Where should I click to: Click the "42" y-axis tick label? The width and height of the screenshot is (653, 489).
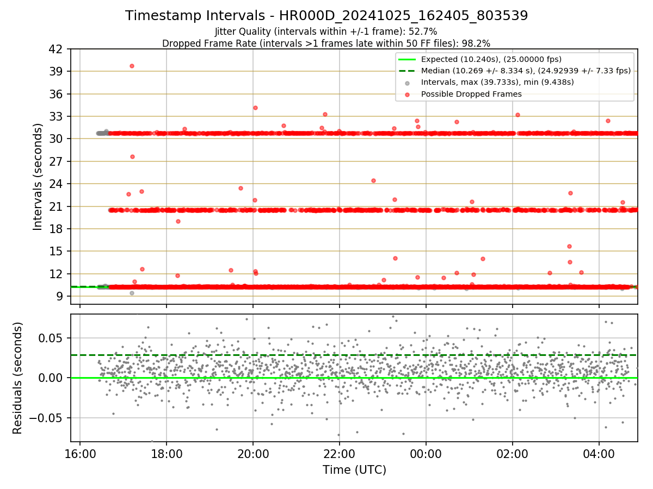point(57,49)
